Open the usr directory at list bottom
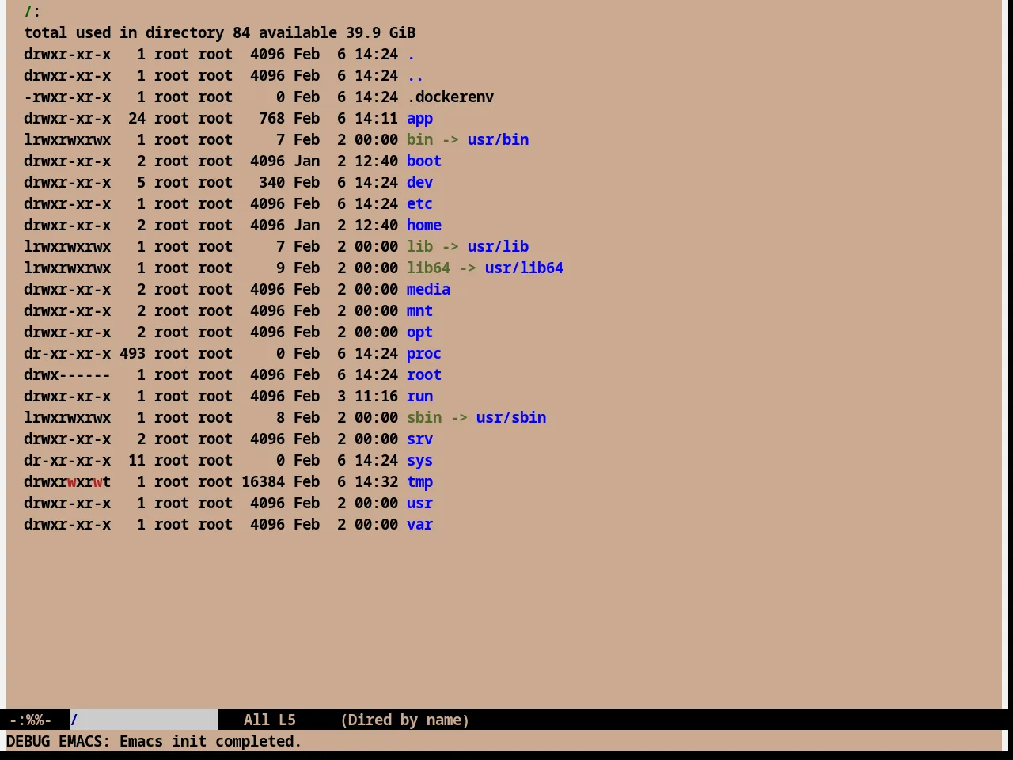 pos(419,503)
